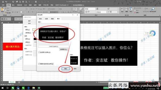Click the black line color swatch in background dialog
The width and height of the screenshot is (161, 90).
(x=35, y=39)
